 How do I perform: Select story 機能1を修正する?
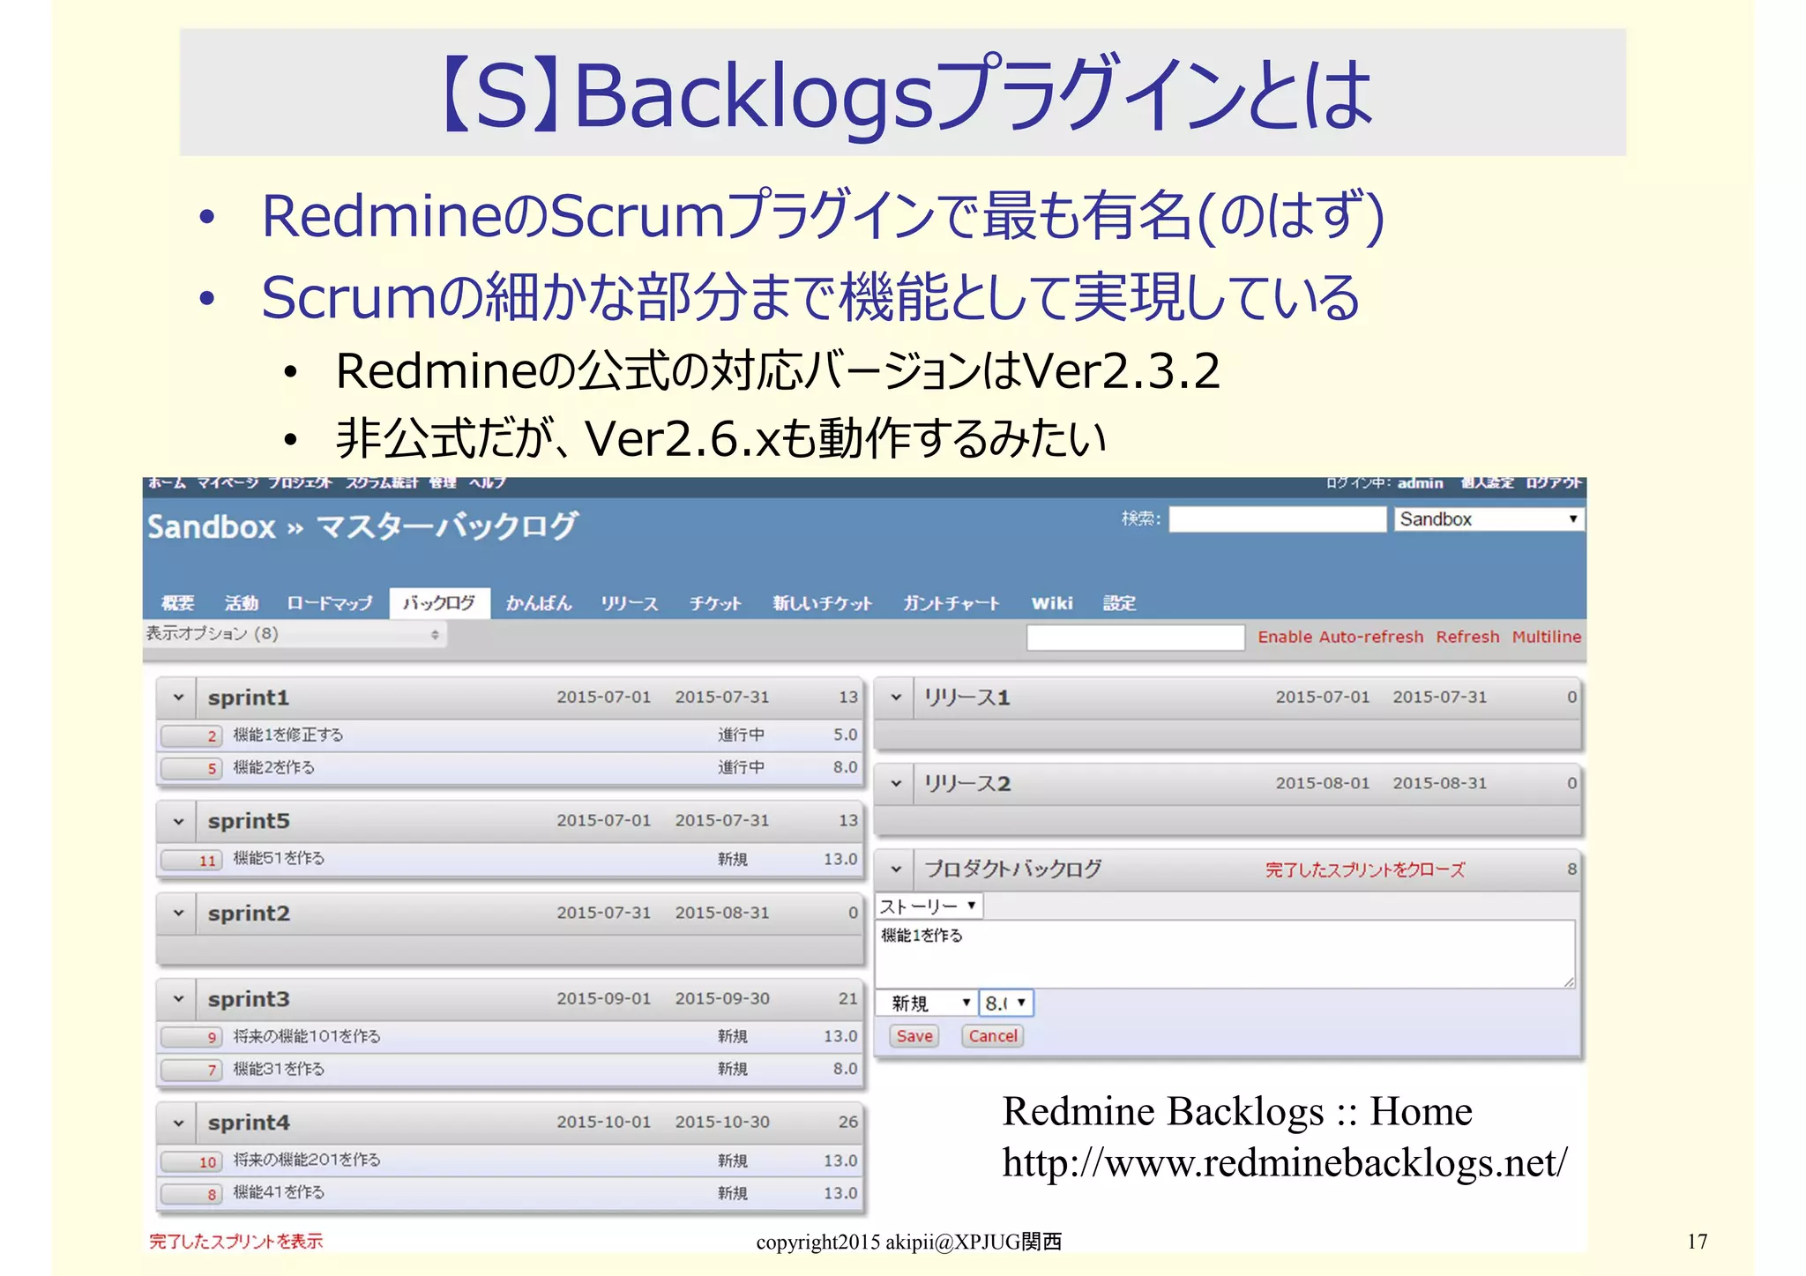coord(287,735)
